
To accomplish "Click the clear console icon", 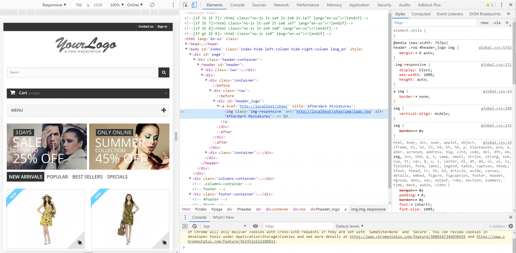I will click(195, 226).
